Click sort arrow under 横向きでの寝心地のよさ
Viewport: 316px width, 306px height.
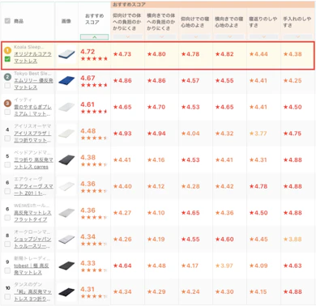229,36
